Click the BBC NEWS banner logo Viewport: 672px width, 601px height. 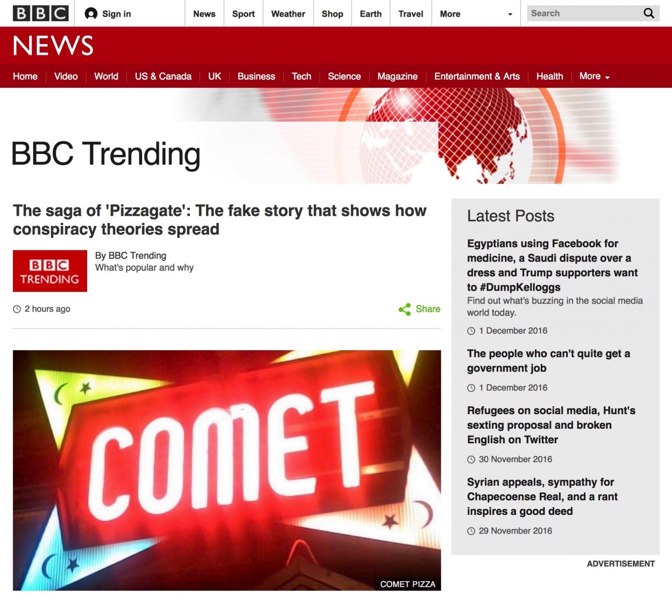coord(53,46)
